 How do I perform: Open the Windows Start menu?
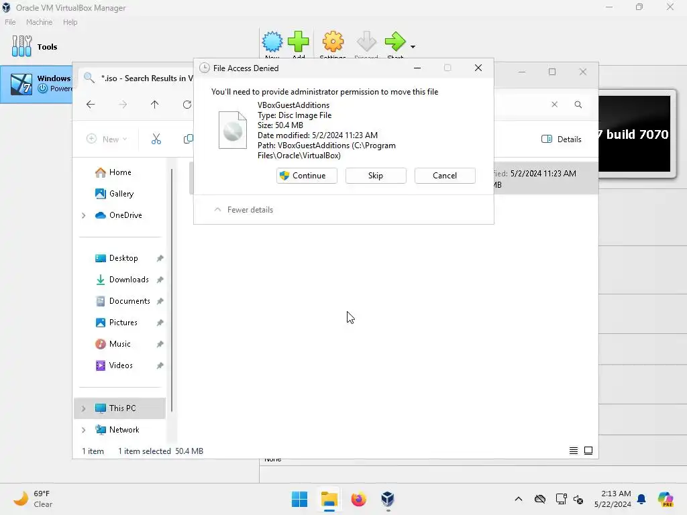[300, 499]
